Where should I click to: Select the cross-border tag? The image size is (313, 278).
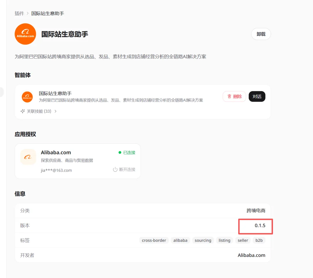coord(154,240)
